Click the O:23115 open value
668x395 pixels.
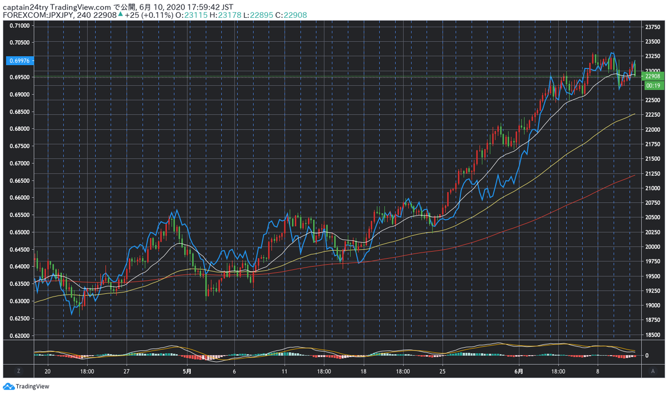[190, 15]
